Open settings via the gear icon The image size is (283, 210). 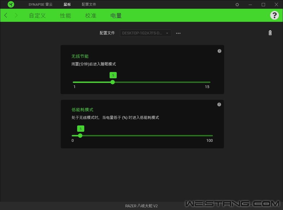(x=237, y=5)
